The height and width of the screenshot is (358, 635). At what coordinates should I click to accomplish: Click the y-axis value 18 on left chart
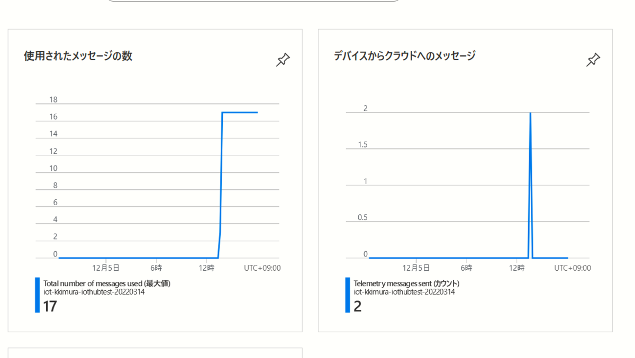pos(53,99)
